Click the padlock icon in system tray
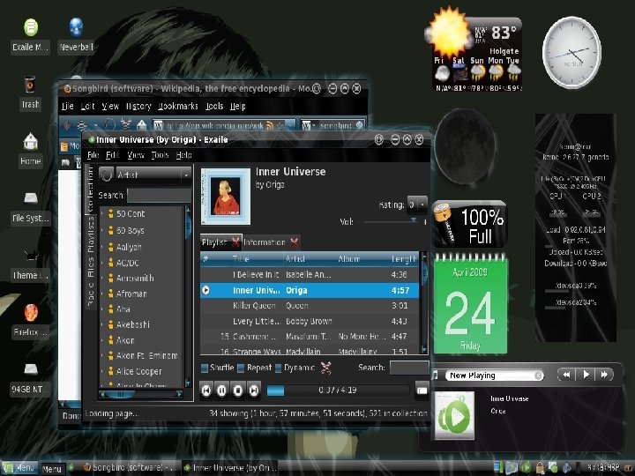Image resolution: width=635 pixels, height=476 pixels. click(540, 467)
